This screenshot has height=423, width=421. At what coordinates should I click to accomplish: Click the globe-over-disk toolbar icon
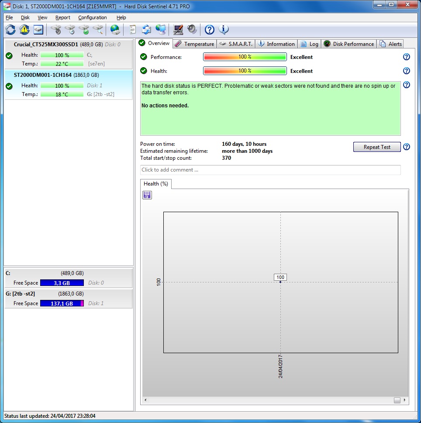point(115,30)
